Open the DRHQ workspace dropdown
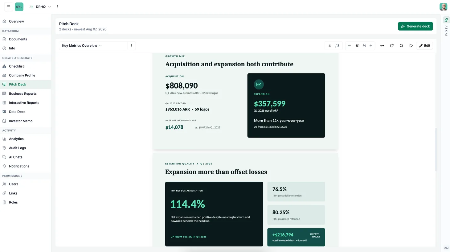Screen dimensions: 450x252 pyautogui.click(x=40, y=7)
